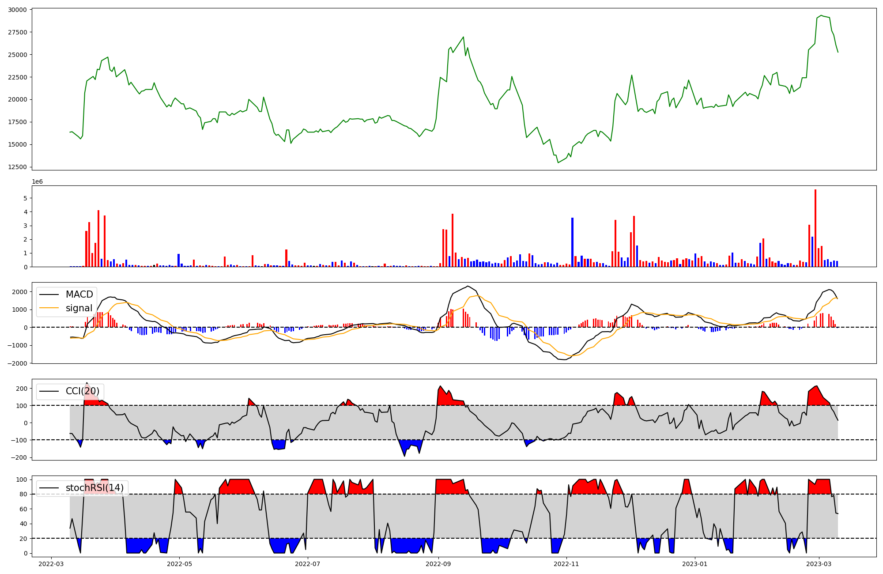Click the 2023-01 x-axis date label
Image resolution: width=883 pixels, height=574 pixels.
[695, 563]
